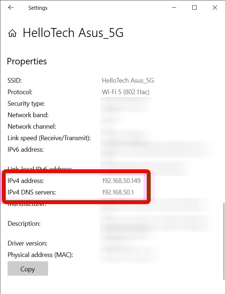Viewport: 225px width, 294px height.
Task: Click the Driver version label
Action: pos(27,243)
